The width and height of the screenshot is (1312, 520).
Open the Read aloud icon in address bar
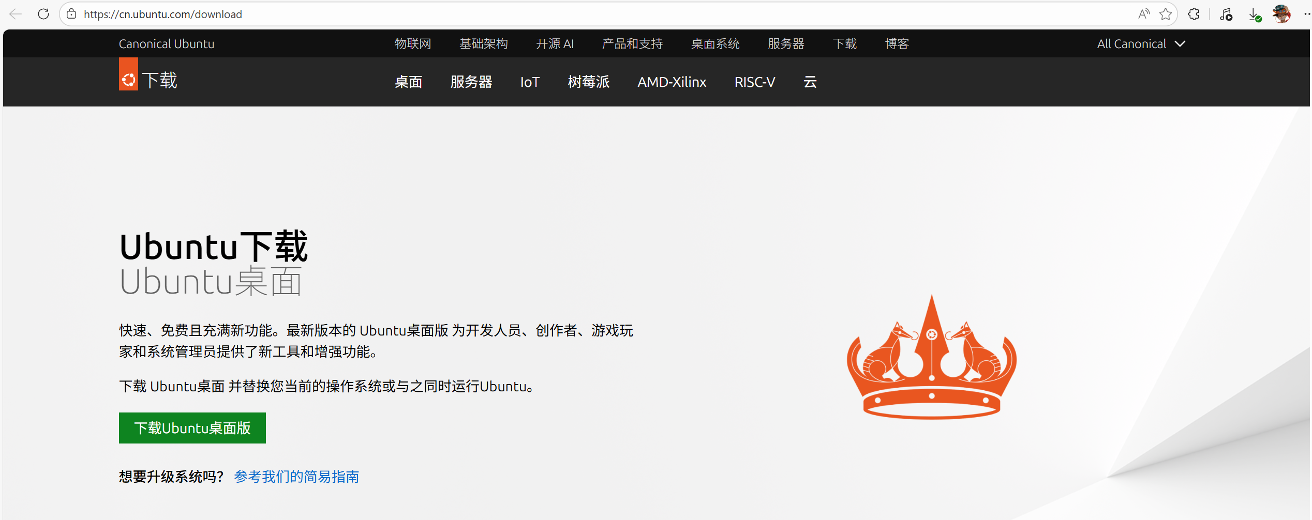click(1144, 14)
